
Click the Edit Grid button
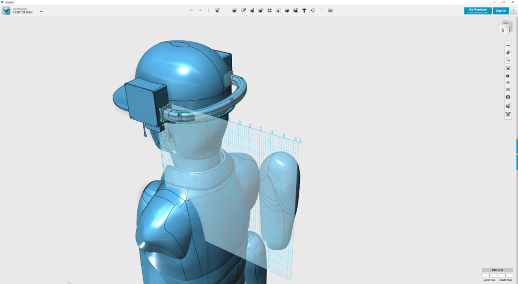tap(497, 270)
